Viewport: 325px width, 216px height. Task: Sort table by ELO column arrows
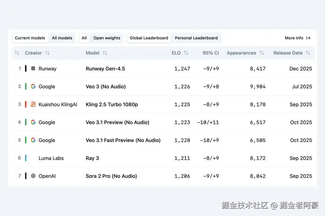(x=186, y=53)
